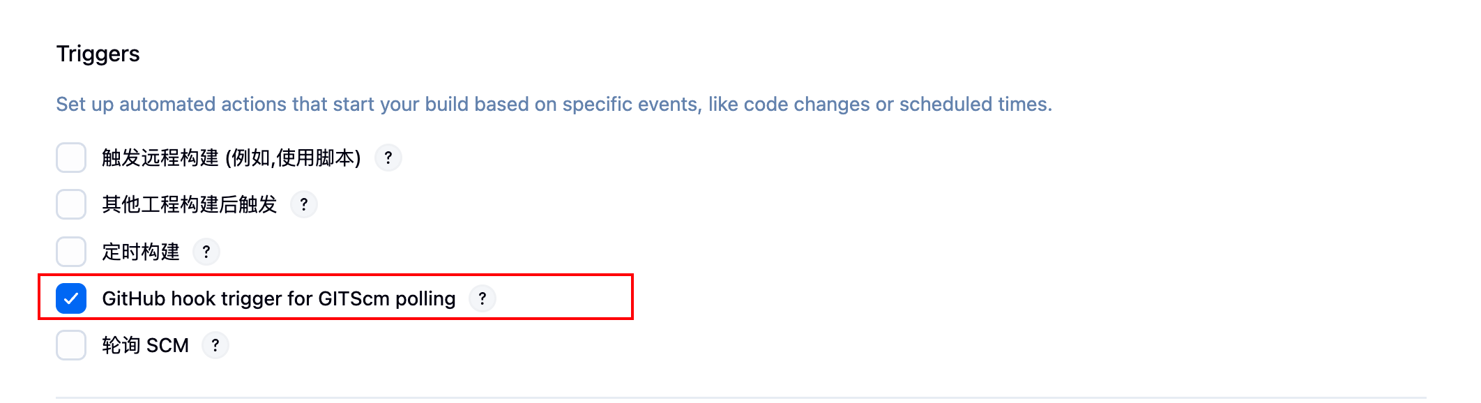Viewport: 1481px width, 403px height.
Task: Click the divider line below 轮询 SCM
Action: [741, 397]
